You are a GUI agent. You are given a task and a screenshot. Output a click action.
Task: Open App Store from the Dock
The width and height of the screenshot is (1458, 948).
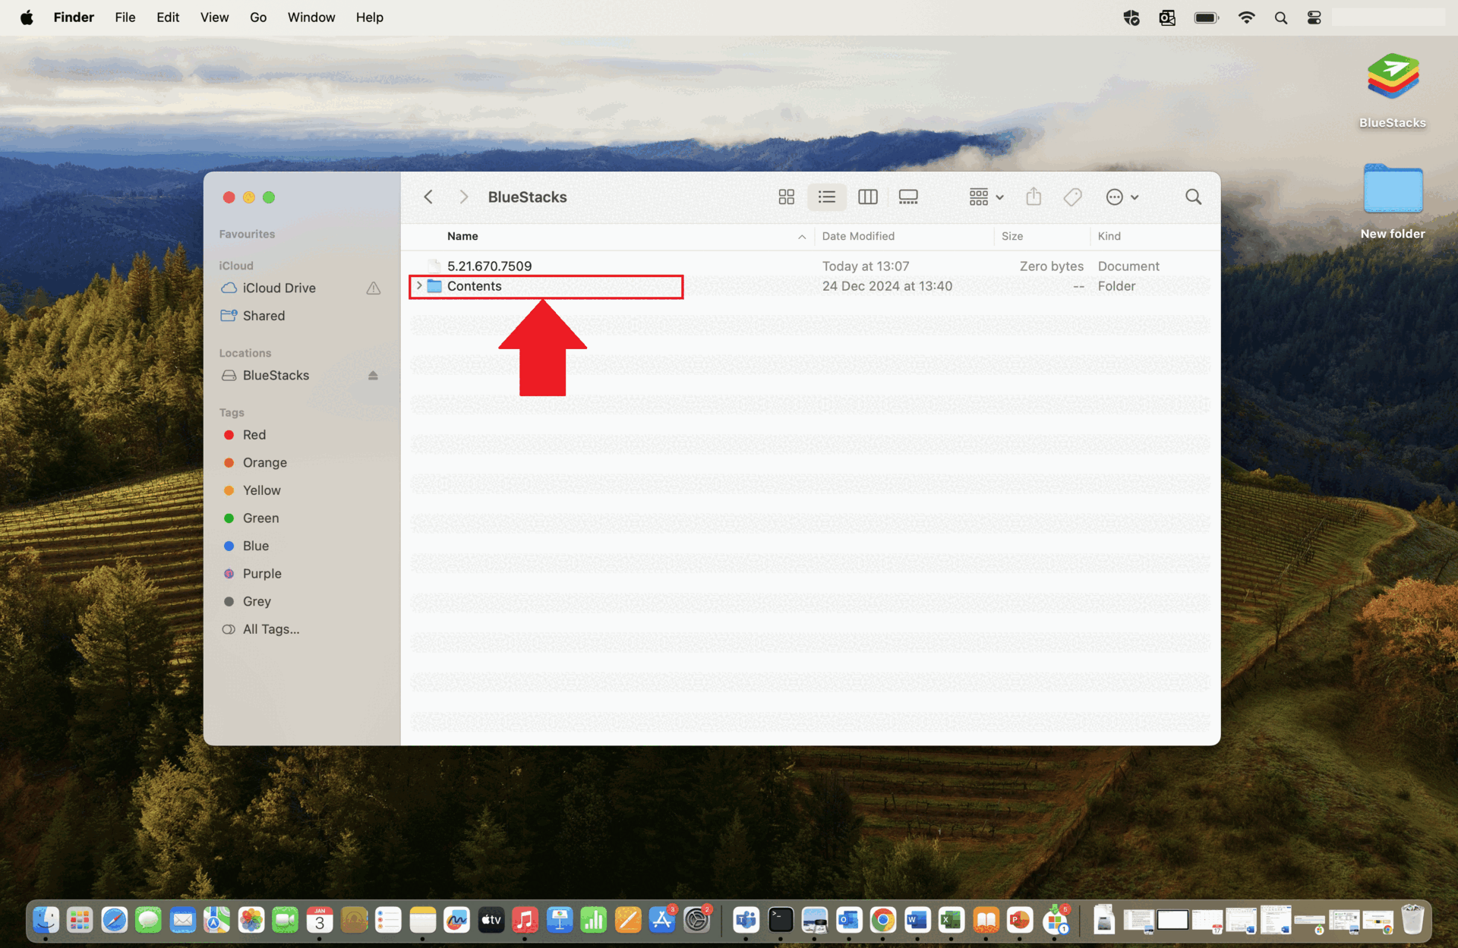[662, 921]
